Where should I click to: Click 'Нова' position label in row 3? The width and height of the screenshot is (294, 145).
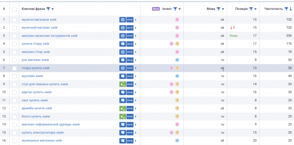234,36
